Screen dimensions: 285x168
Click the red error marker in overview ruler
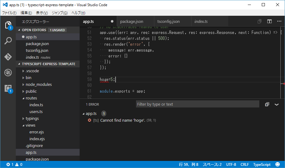(x=284, y=84)
